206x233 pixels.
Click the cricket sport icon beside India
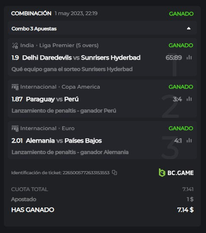click(15, 45)
